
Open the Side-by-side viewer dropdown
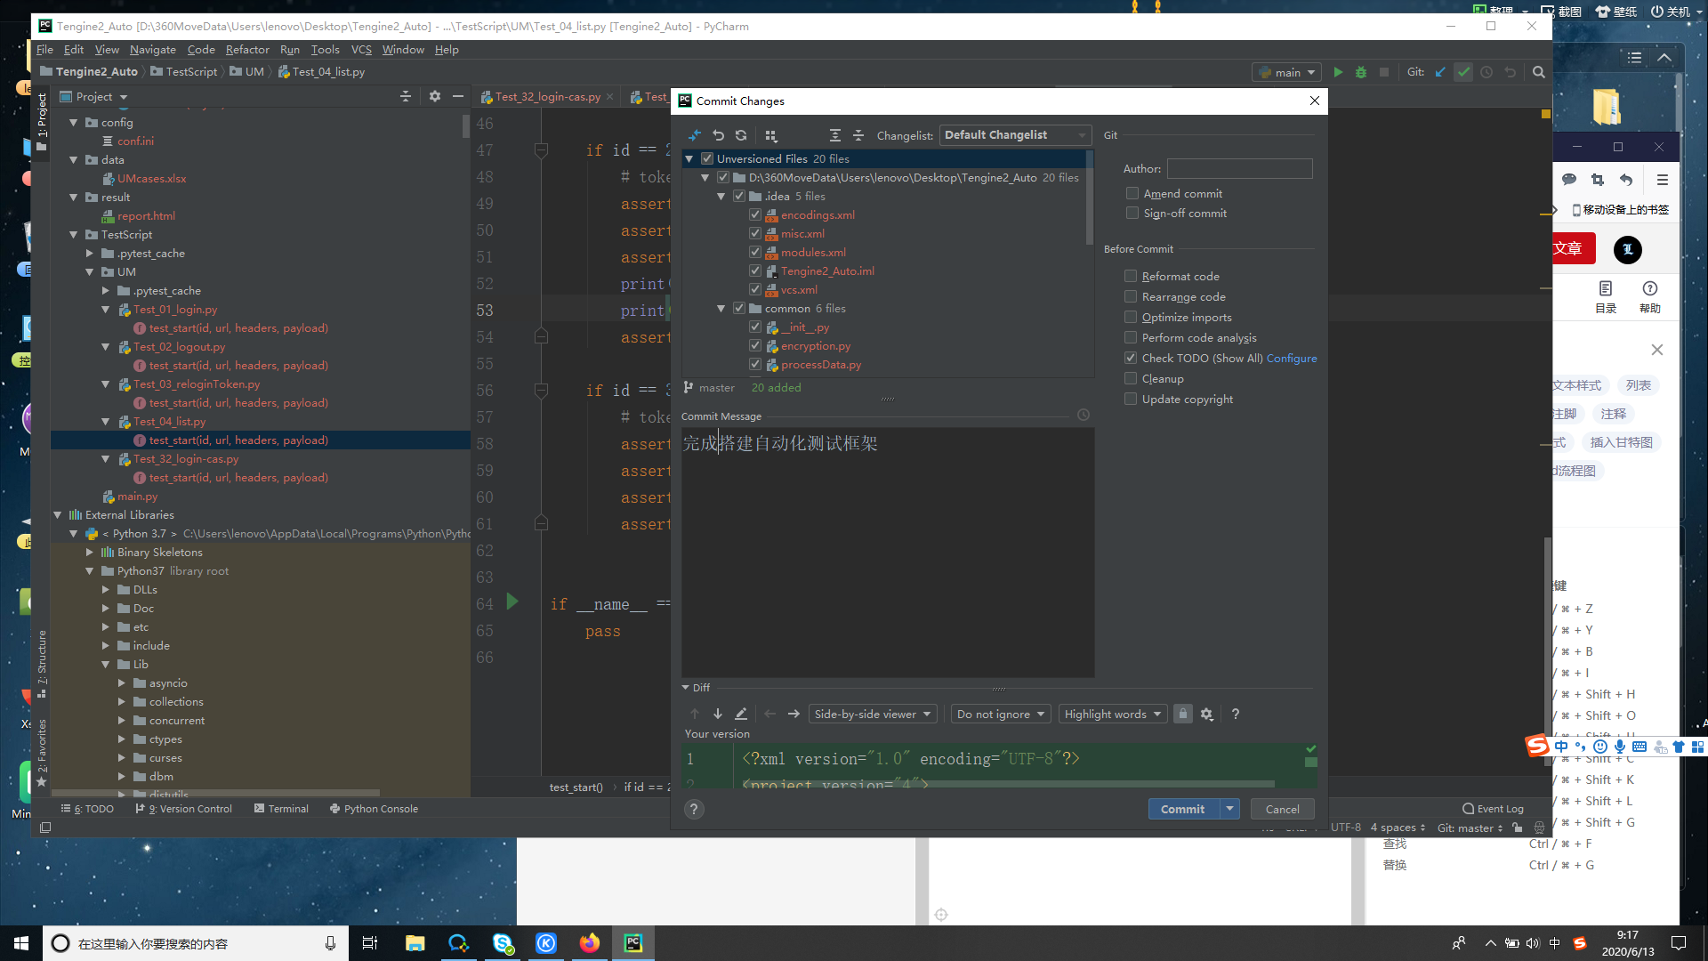(x=872, y=714)
